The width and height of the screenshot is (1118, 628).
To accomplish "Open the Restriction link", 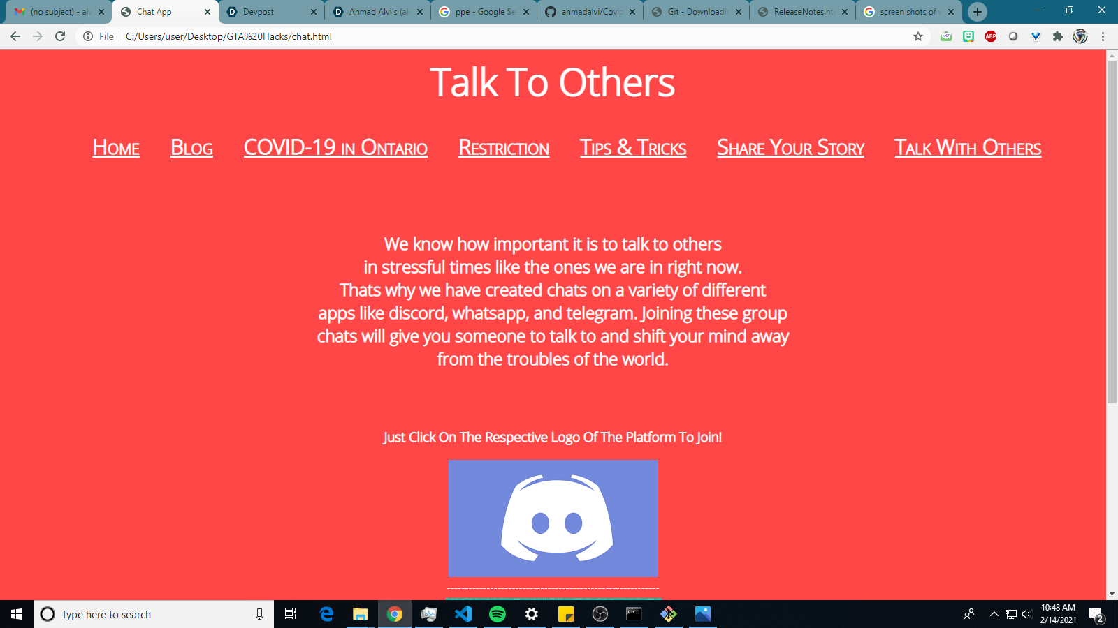I will [504, 148].
